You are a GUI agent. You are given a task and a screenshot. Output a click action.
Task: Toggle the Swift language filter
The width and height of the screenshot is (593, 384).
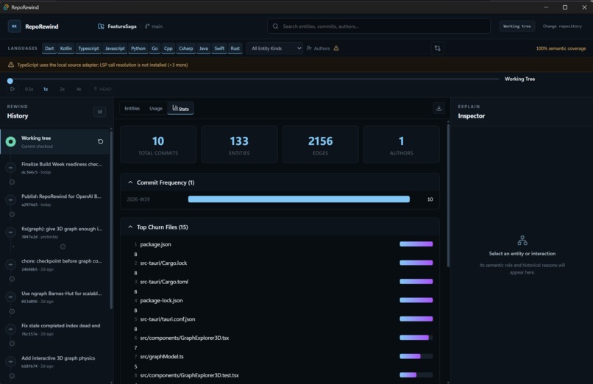(219, 49)
